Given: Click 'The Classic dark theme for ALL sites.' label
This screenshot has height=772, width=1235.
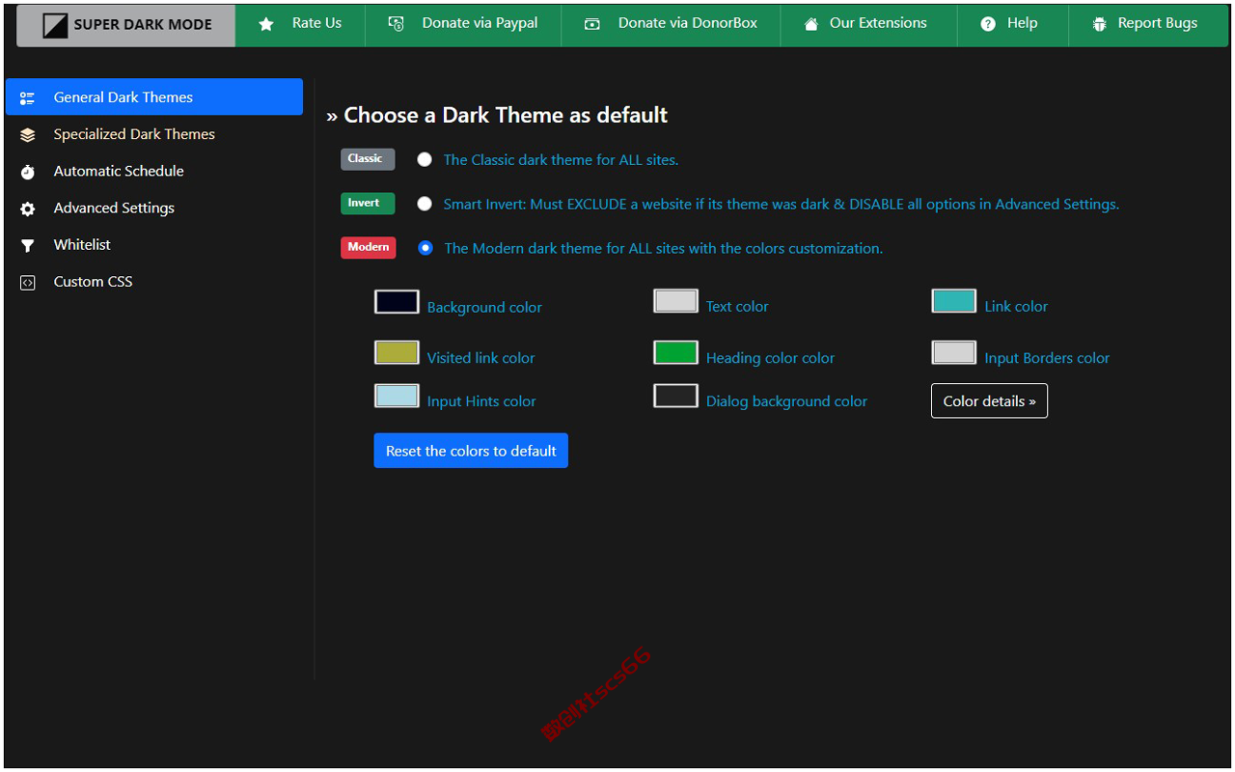Looking at the screenshot, I should (561, 160).
